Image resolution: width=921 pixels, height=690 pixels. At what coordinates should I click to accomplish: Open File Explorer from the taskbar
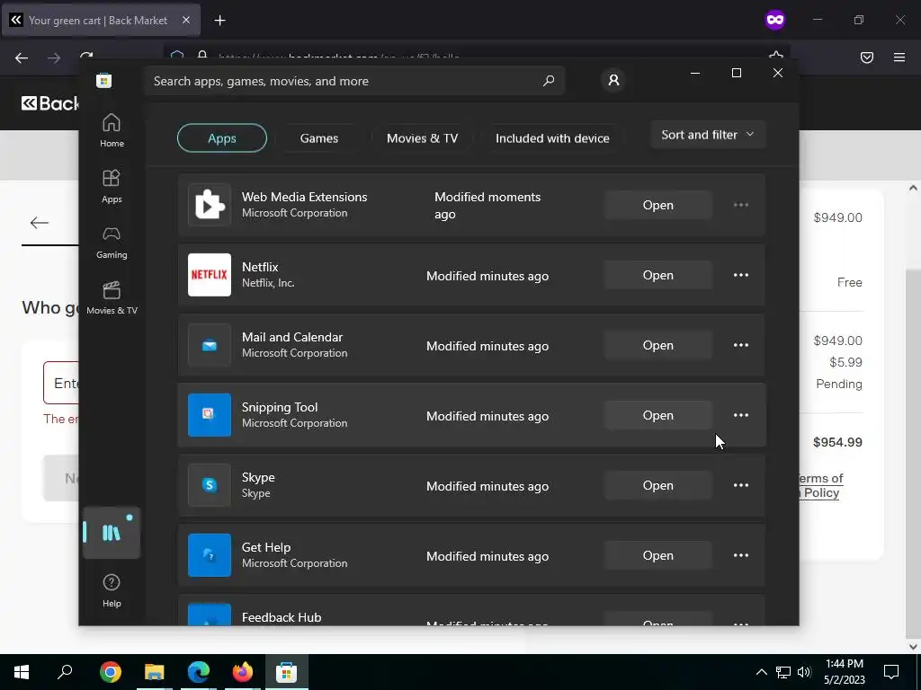(155, 672)
